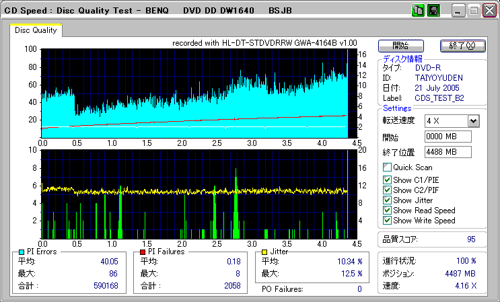Select the Disc Quality tab
Screen dimensions: 500x302
click(x=36, y=30)
